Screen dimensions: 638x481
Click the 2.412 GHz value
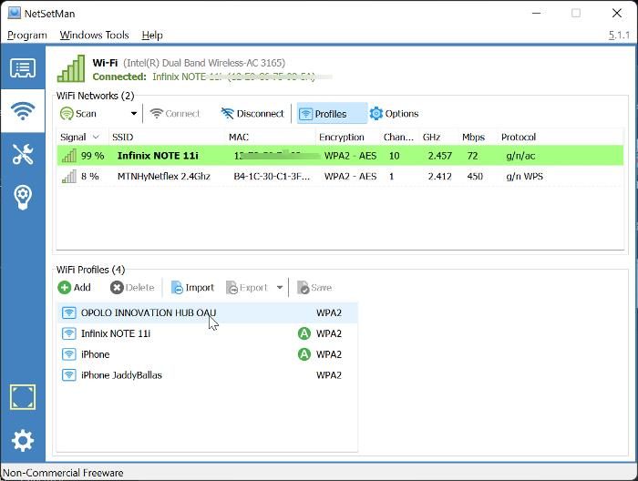pos(439,176)
